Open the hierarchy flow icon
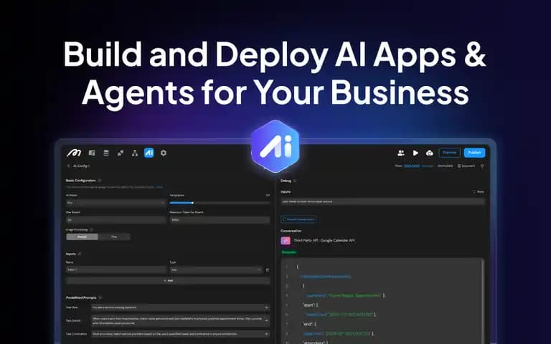551x344 pixels. click(135, 153)
